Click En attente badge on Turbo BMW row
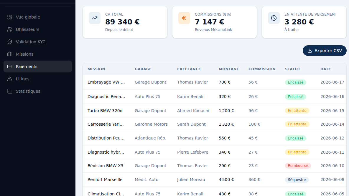 pos(297,111)
